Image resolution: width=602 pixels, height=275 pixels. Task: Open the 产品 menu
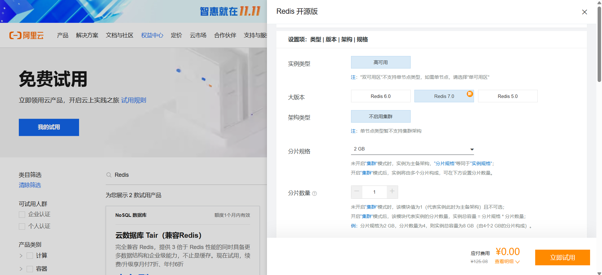pos(63,35)
